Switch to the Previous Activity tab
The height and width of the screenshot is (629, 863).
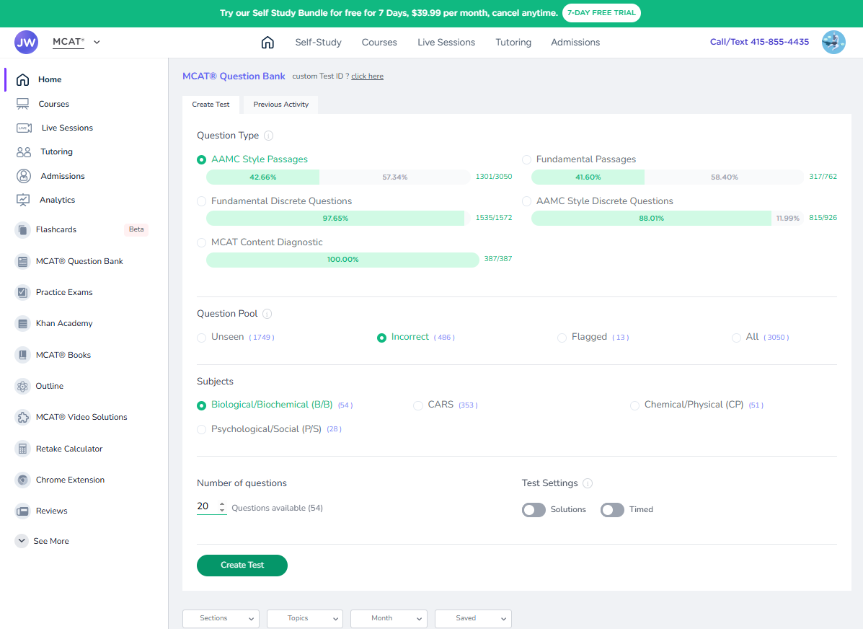[x=280, y=105]
